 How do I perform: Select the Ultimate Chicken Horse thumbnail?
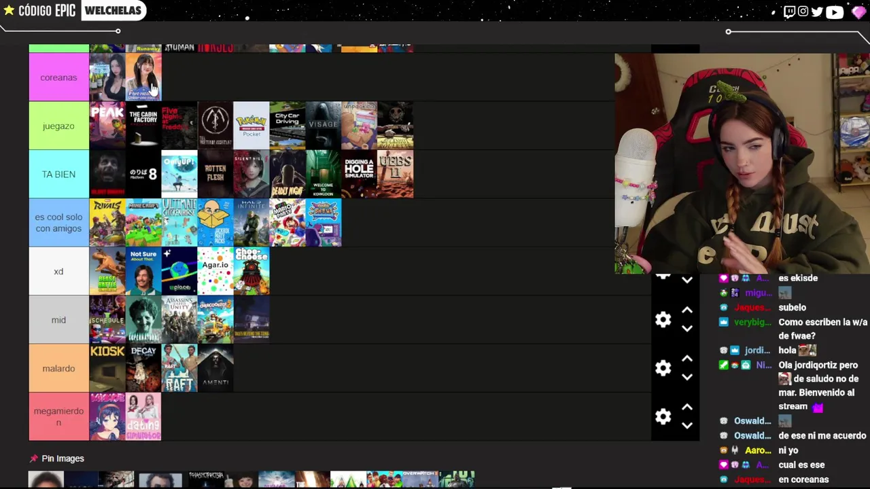[179, 223]
